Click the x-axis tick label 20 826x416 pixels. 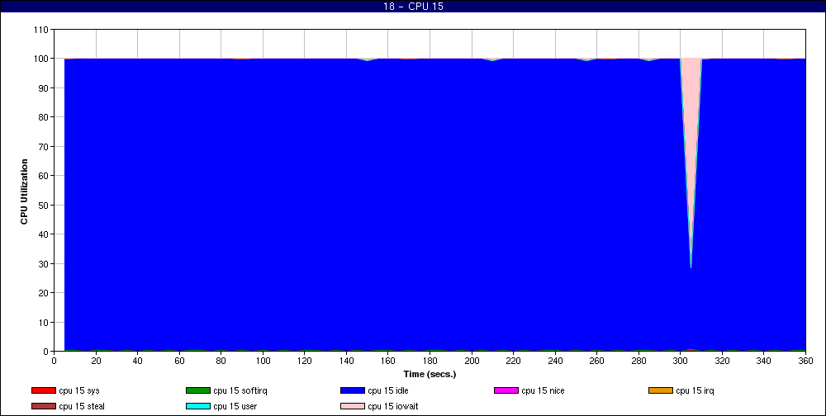pos(96,361)
